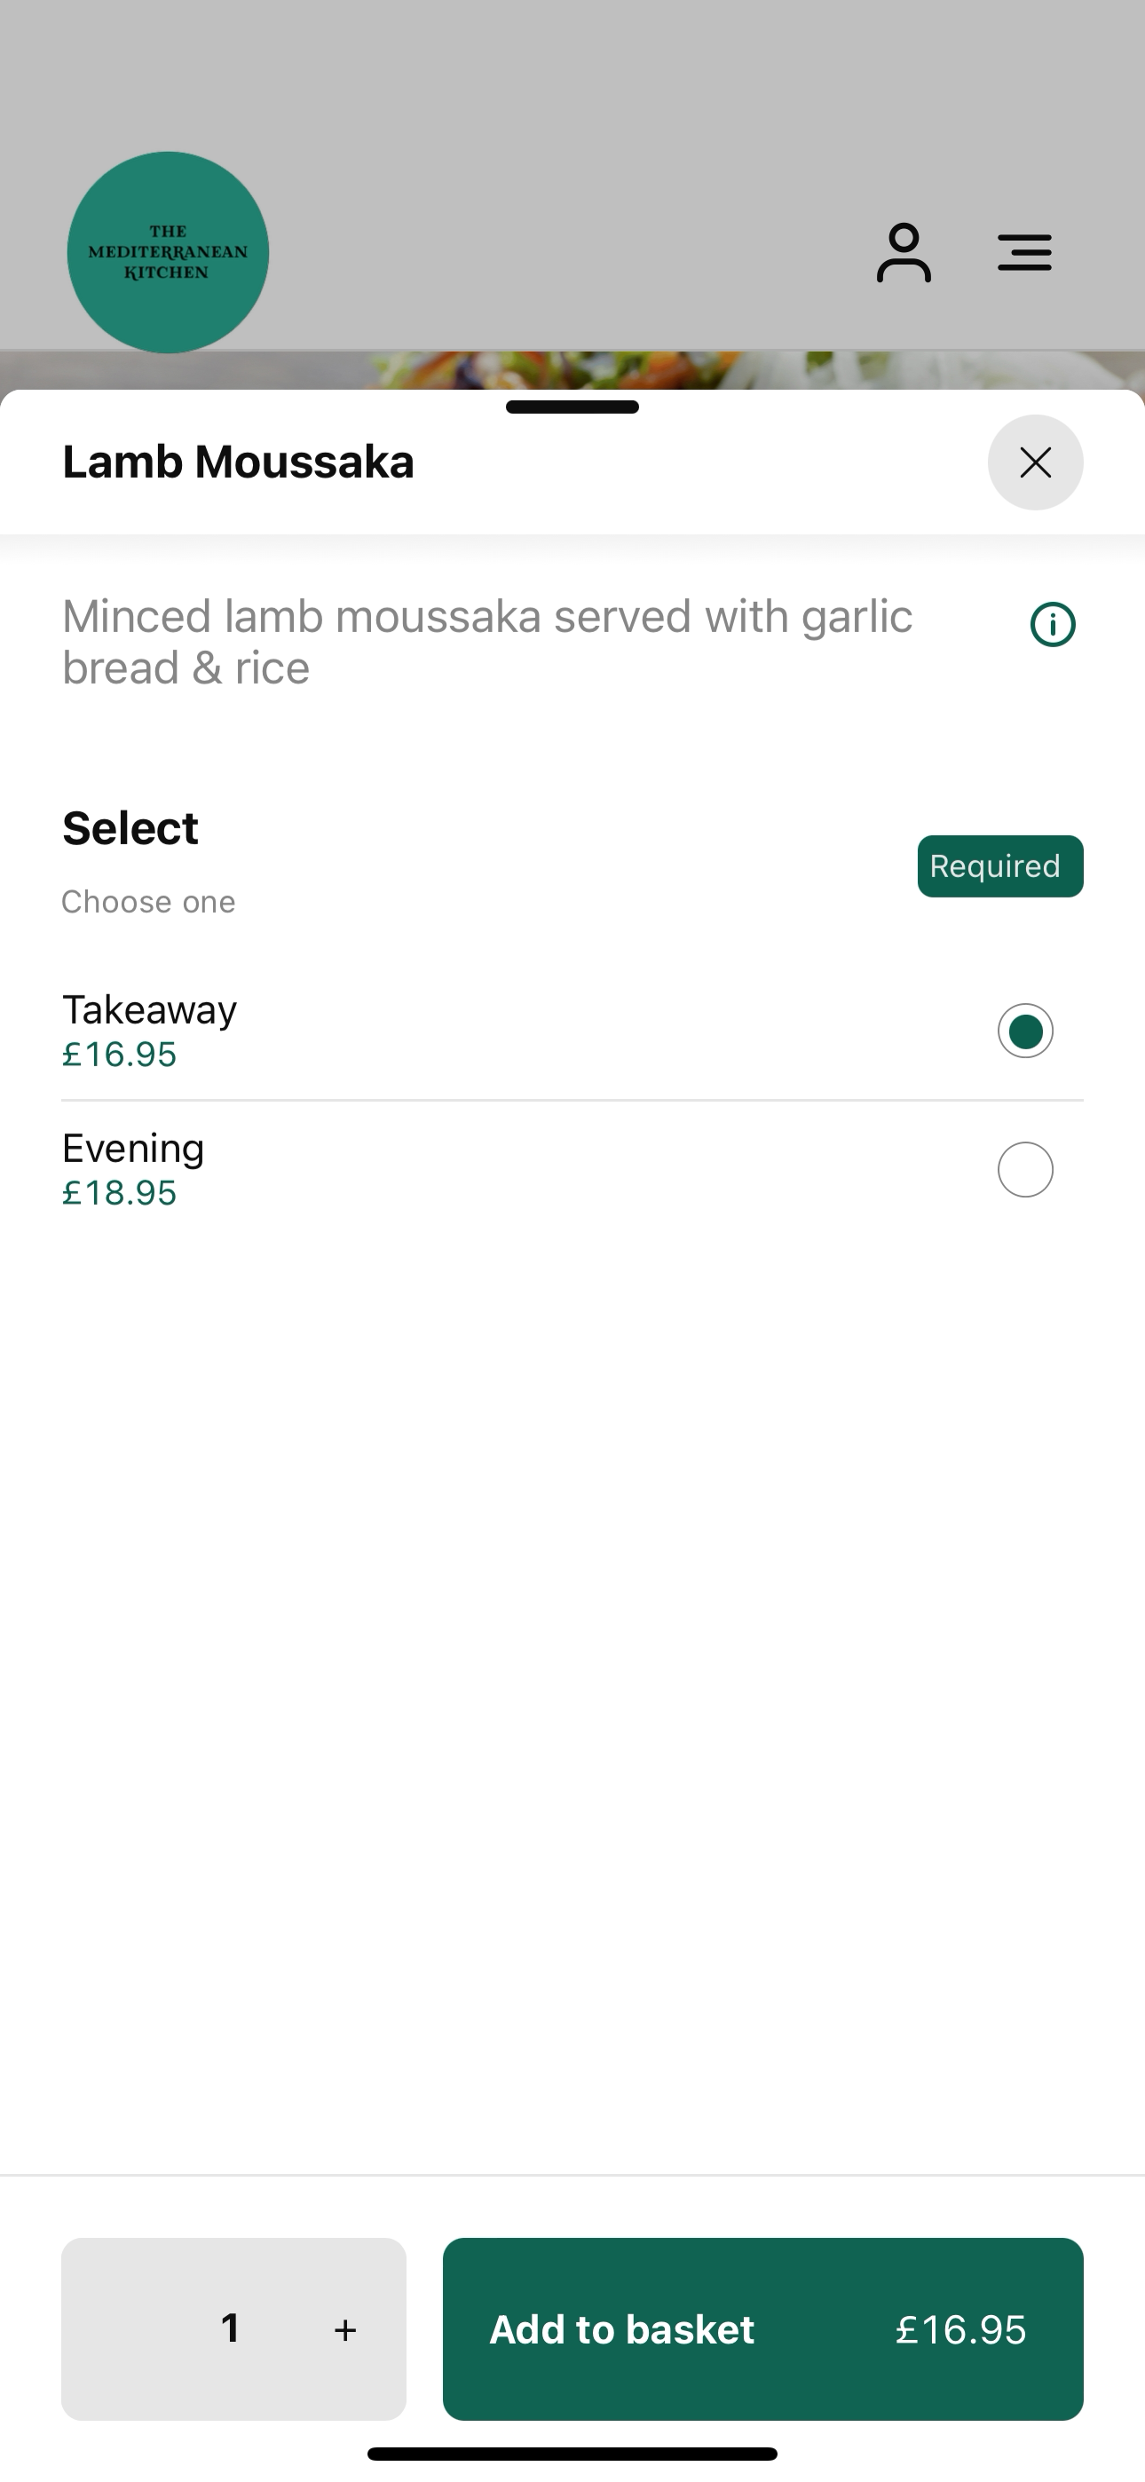Open the user account profile icon
The height and width of the screenshot is (2482, 1145).
click(x=903, y=252)
